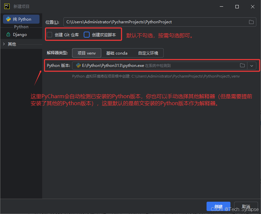The image size is (261, 214).
Task: Maximize the 新建项目 window
Action: click(237, 7)
